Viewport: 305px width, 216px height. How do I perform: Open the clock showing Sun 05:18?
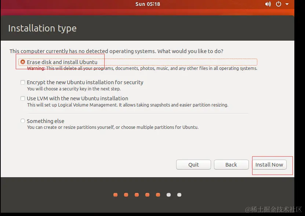pyautogui.click(x=148, y=4)
